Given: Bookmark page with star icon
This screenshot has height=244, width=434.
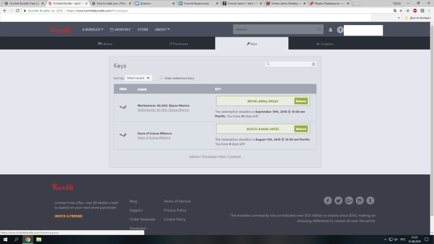Looking at the screenshot, I should tap(401, 10).
